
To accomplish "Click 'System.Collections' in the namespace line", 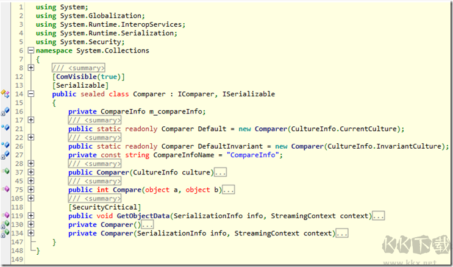I will 113,51.
